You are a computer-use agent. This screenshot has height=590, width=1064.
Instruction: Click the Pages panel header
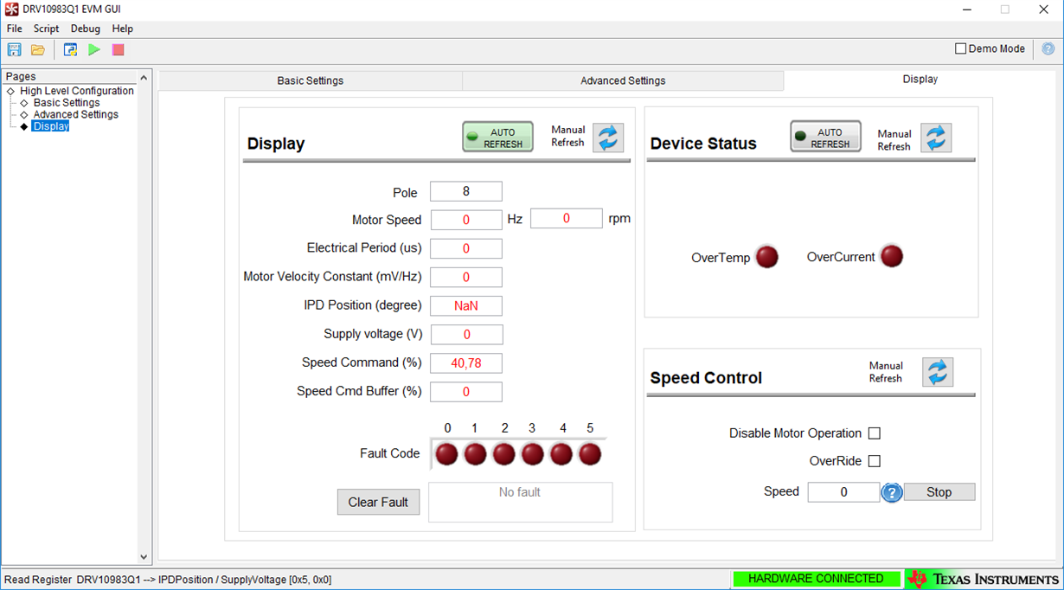pos(69,77)
